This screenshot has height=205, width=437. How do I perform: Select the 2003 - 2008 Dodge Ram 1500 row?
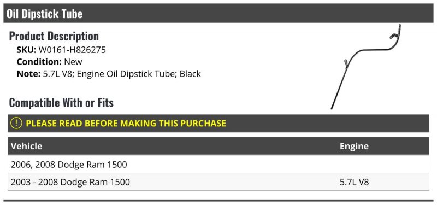pyautogui.click(x=218, y=182)
